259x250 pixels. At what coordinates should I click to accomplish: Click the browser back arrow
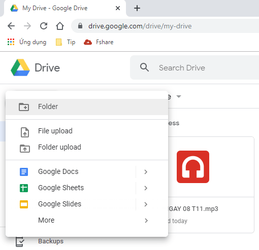pos(11,26)
